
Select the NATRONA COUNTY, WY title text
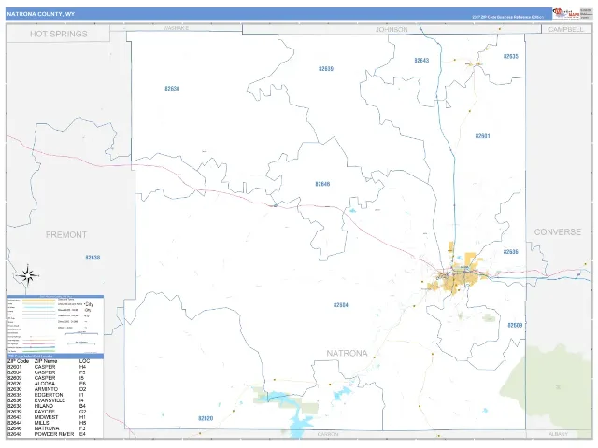click(41, 14)
